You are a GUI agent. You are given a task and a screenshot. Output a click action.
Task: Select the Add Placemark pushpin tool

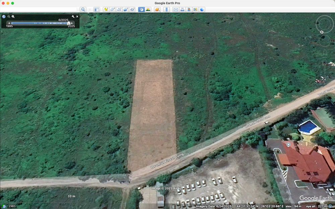point(106,9)
